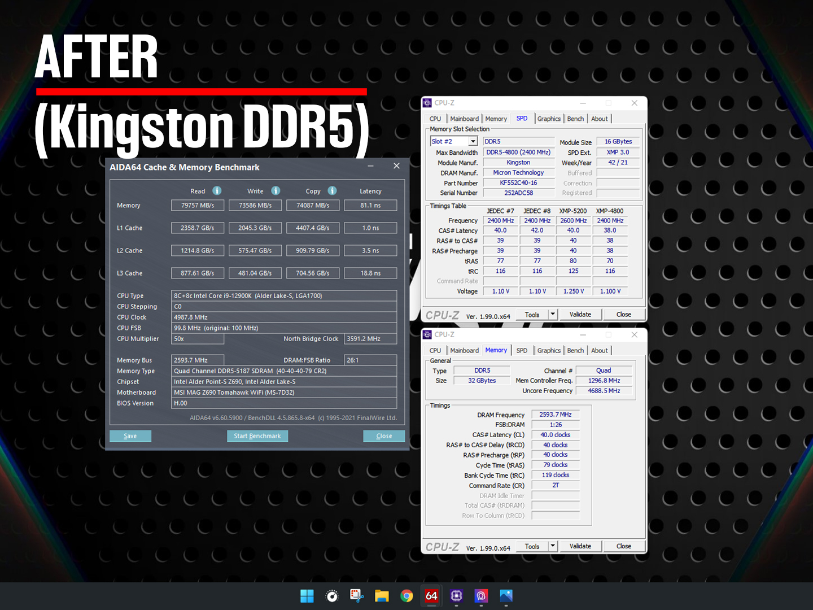
Task: Select Memory Latency value 81.1 ns
Action: (x=370, y=205)
